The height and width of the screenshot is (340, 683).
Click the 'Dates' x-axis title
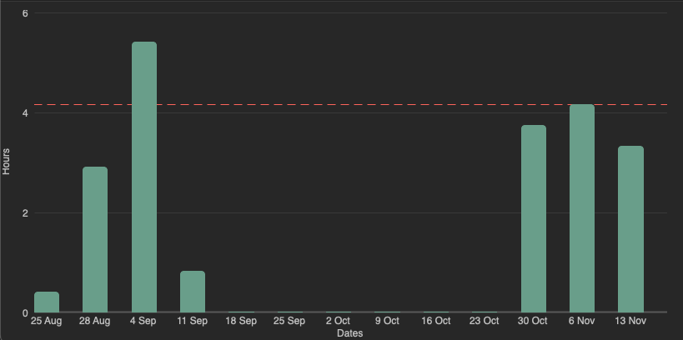[x=349, y=333]
